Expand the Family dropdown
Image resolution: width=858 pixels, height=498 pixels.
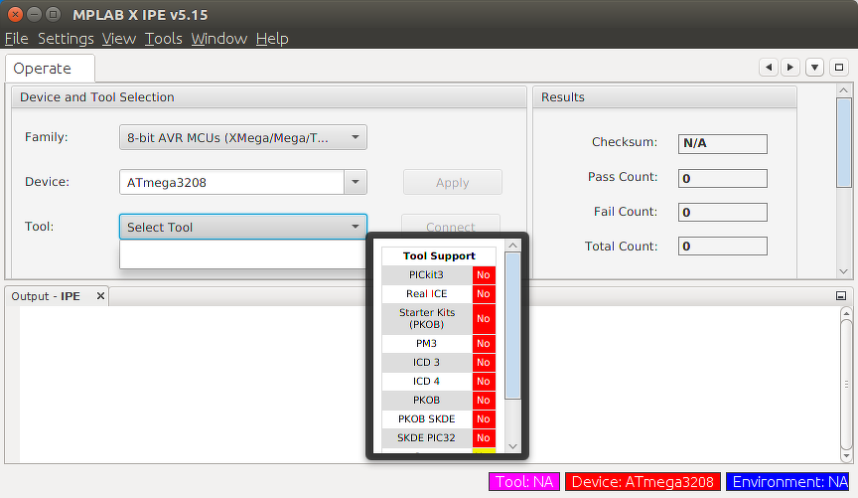point(243,137)
